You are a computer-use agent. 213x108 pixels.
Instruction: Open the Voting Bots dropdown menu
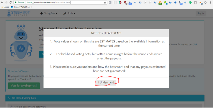[49, 13]
